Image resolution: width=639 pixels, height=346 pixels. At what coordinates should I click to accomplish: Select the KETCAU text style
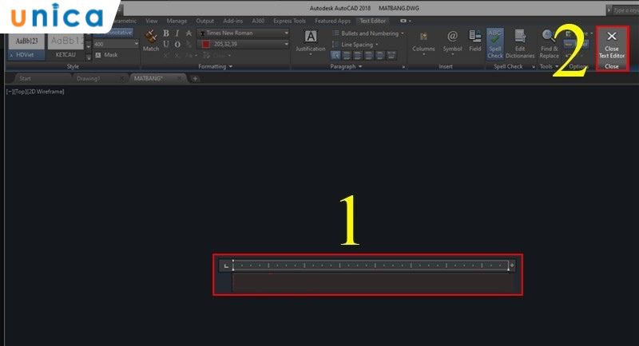tap(65, 45)
